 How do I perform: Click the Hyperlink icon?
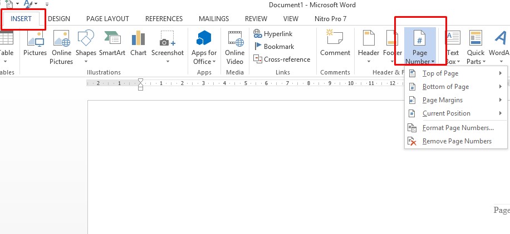[258, 34]
